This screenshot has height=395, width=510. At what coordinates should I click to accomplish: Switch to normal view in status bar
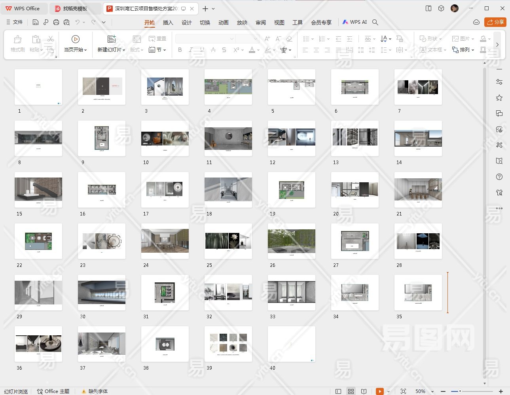pyautogui.click(x=338, y=391)
